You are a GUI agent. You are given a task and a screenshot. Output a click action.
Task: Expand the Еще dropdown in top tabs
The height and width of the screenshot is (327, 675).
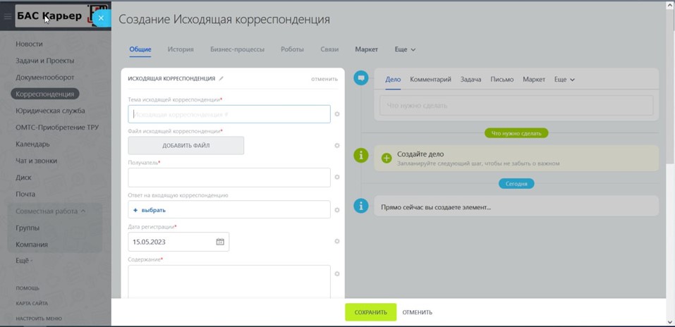click(405, 50)
